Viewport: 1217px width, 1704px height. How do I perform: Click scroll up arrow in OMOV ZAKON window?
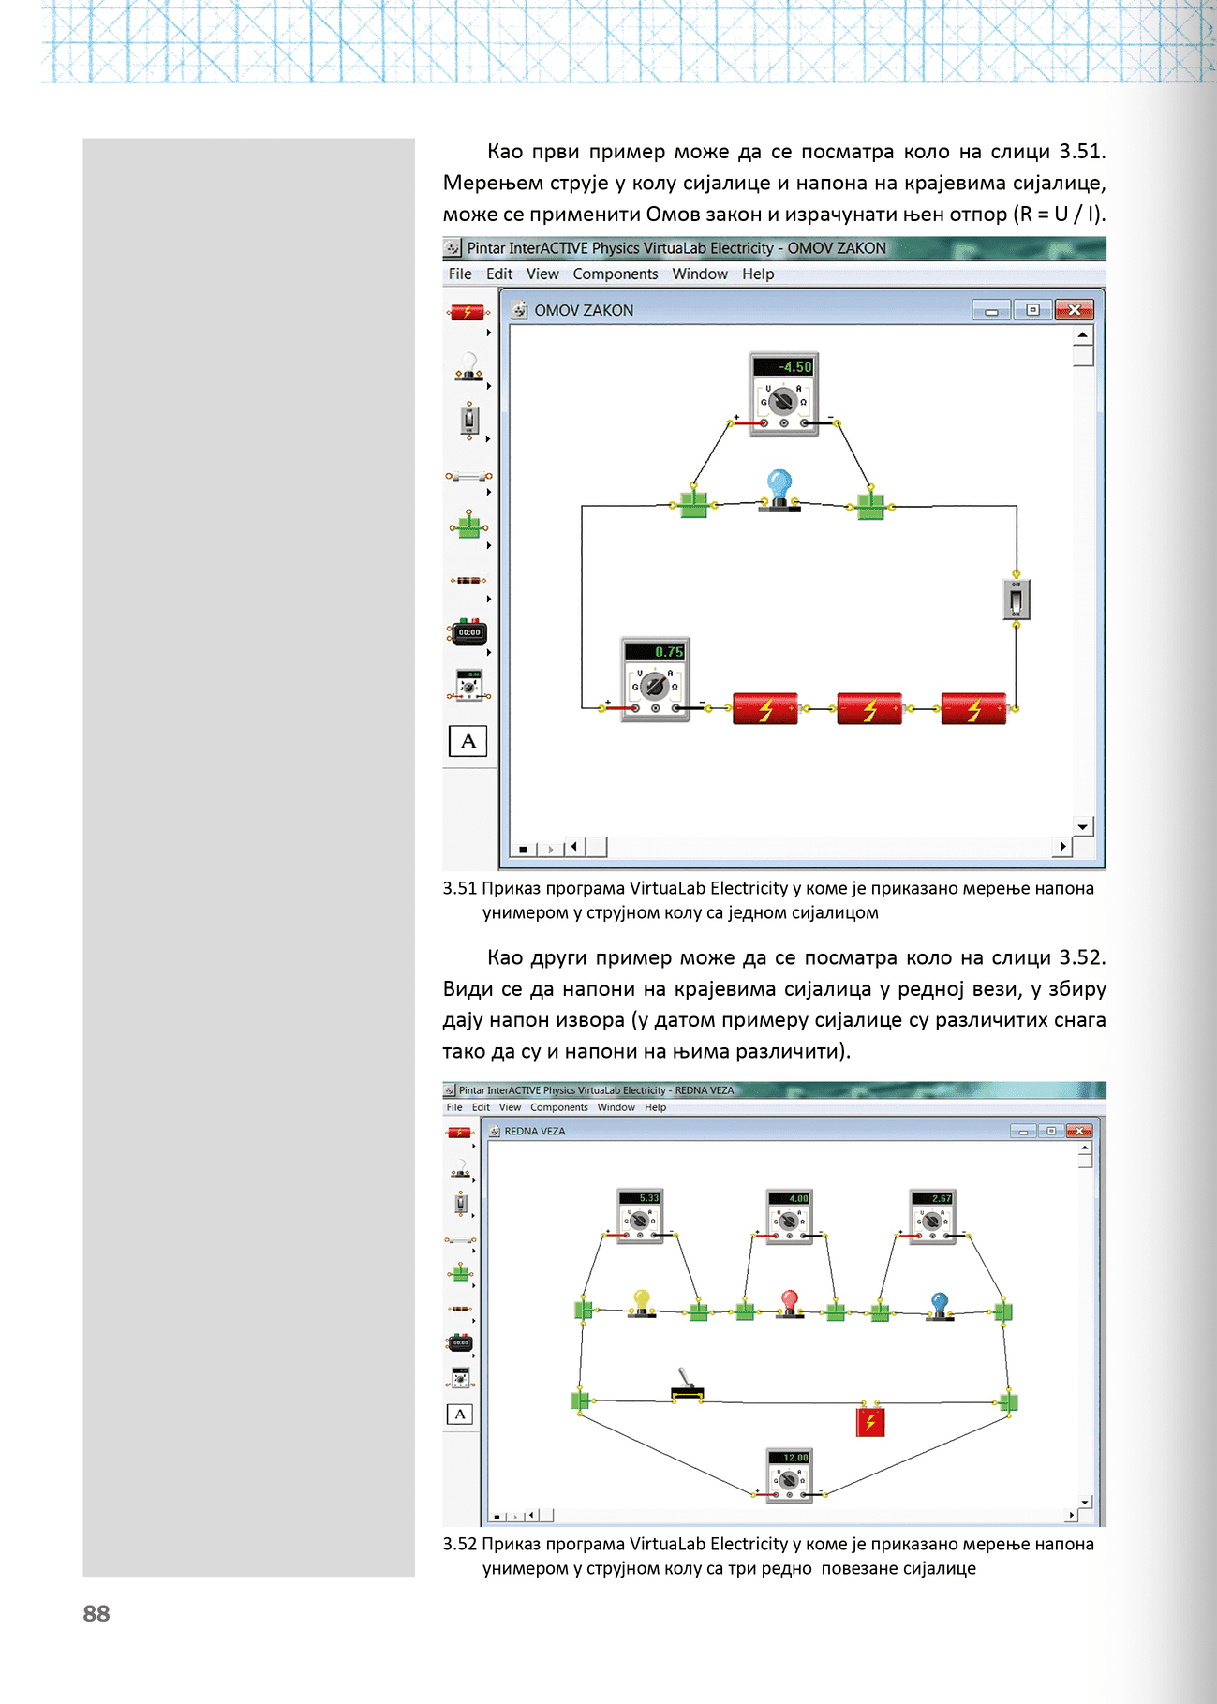pos(1083,334)
